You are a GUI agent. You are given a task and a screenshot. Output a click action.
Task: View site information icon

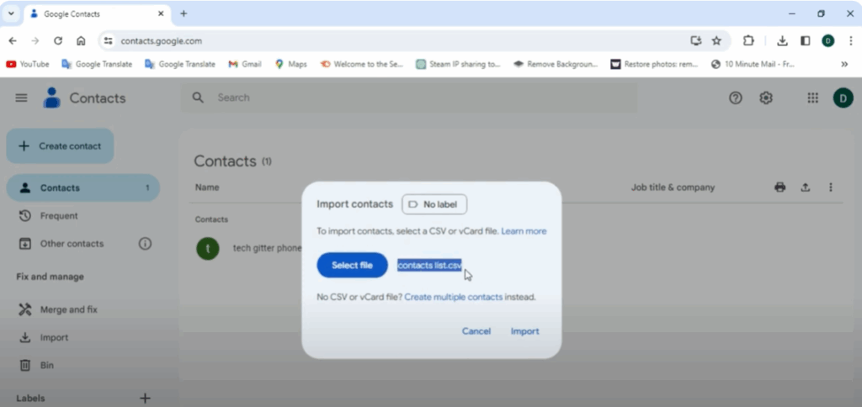(109, 40)
